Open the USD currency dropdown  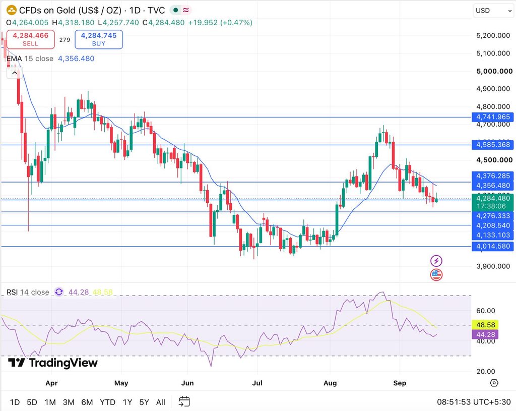[x=493, y=11]
